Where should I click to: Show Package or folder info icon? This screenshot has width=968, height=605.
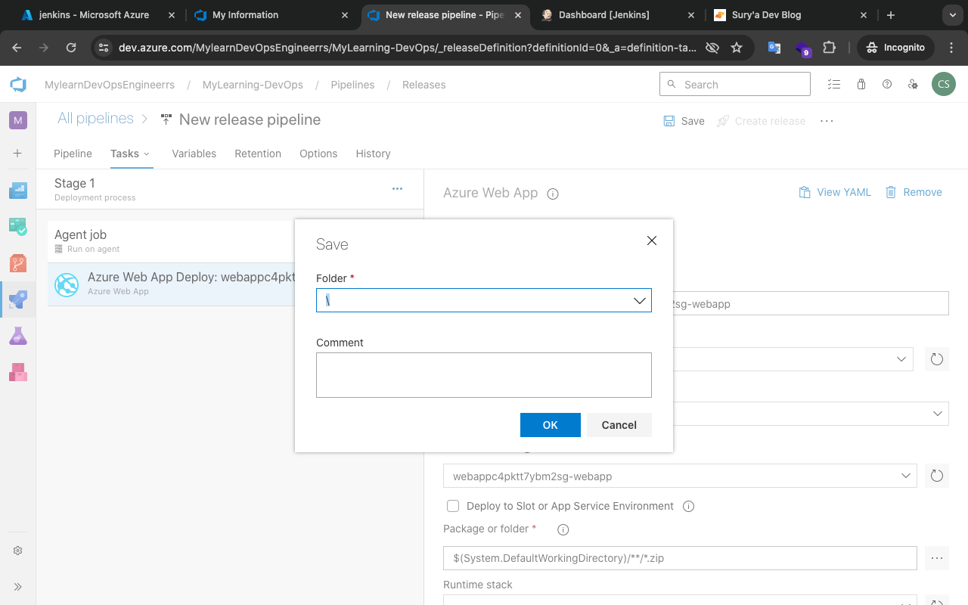(563, 529)
